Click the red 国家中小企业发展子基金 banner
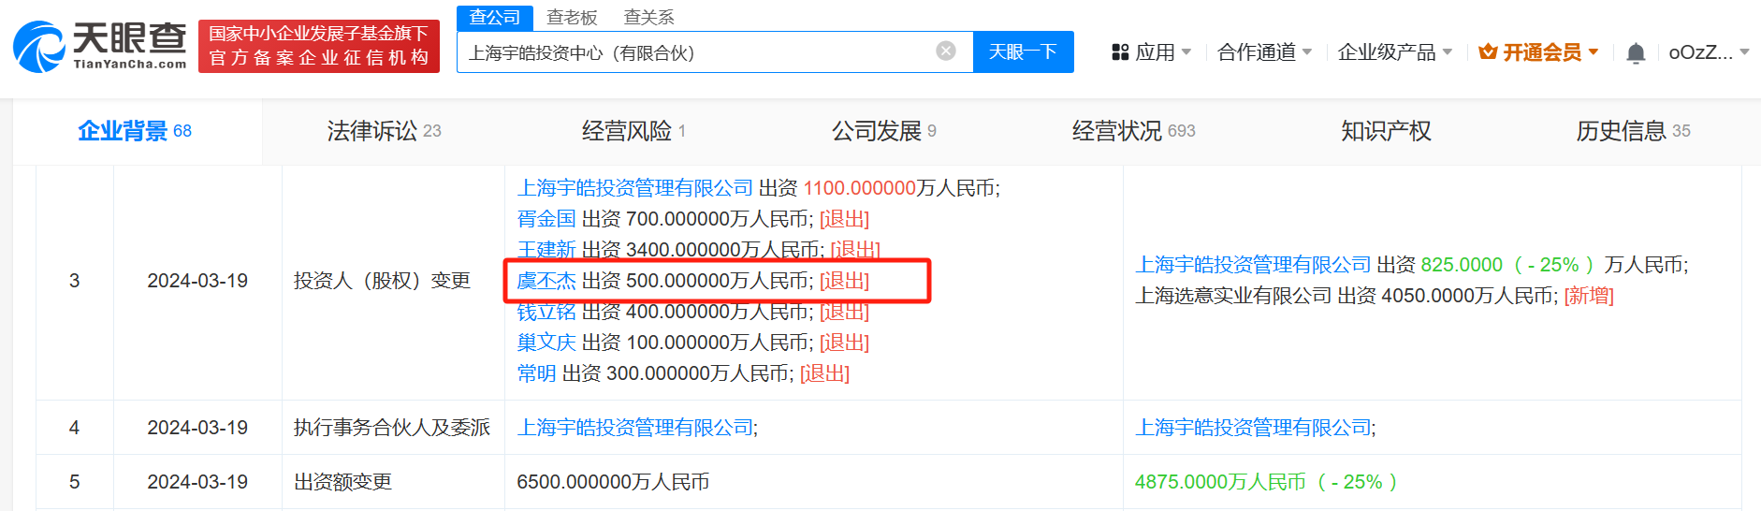Image resolution: width=1761 pixels, height=511 pixels. click(x=319, y=46)
